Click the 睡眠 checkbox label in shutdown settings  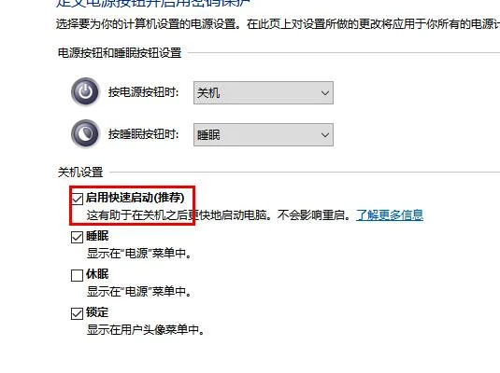(x=97, y=236)
